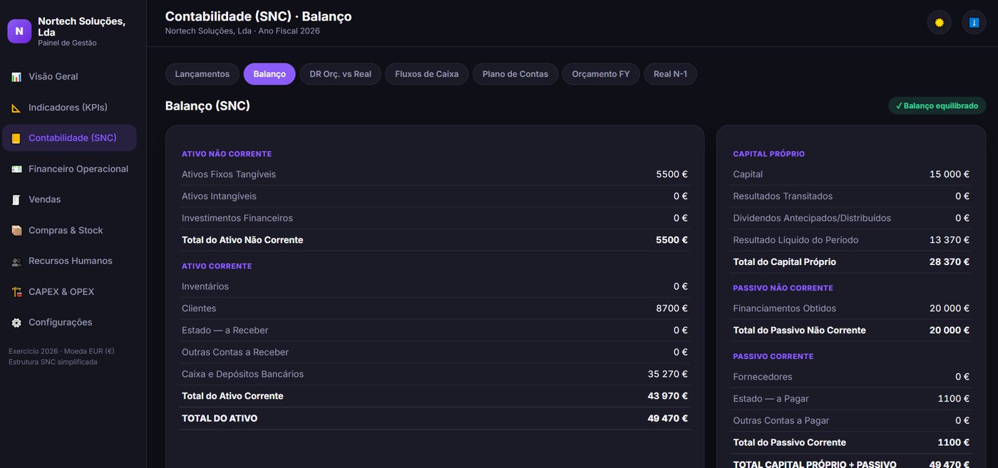This screenshot has width=998, height=468.
Task: Select the "Inventários" row label
Action: (205, 286)
